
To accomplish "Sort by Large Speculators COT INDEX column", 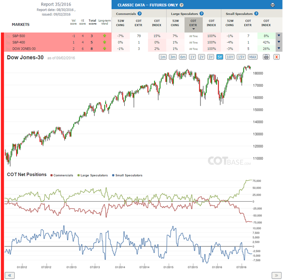I will [211, 23].
